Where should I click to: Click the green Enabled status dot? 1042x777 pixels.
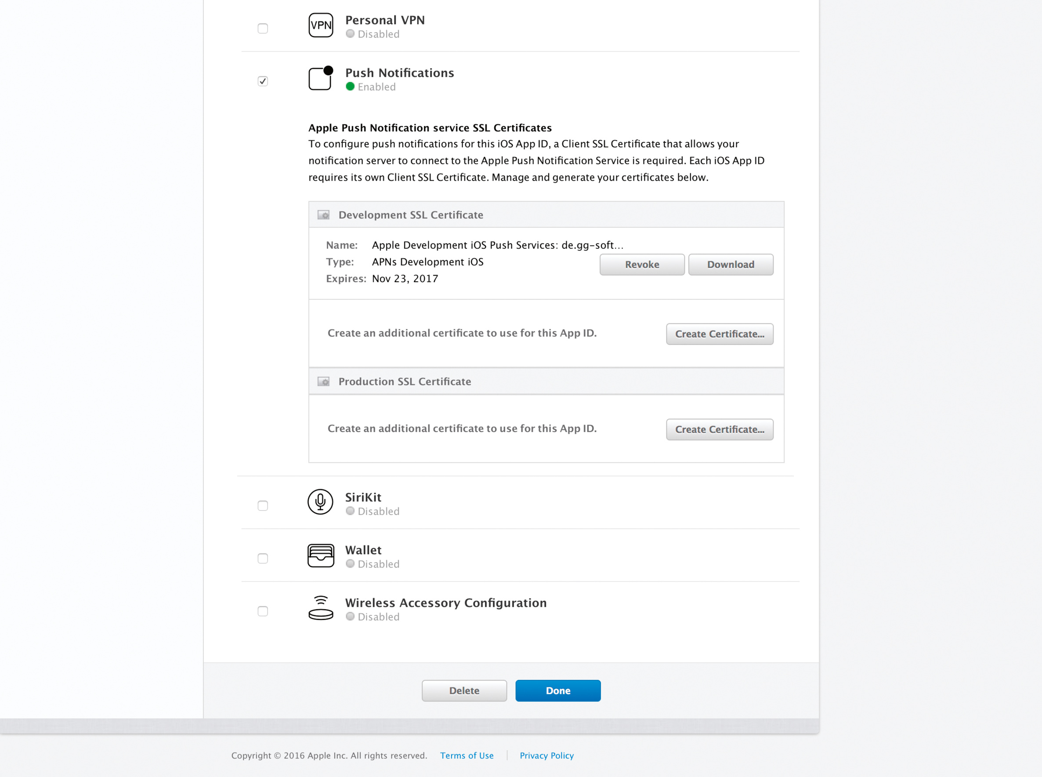click(350, 87)
